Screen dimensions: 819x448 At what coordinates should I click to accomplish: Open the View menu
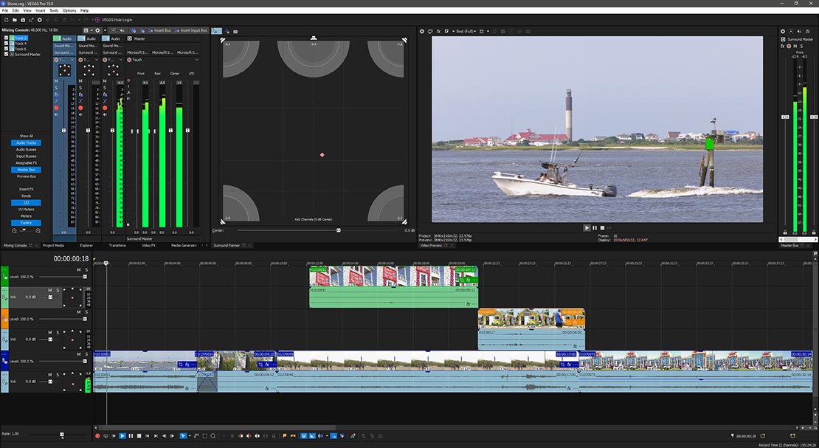click(x=27, y=10)
